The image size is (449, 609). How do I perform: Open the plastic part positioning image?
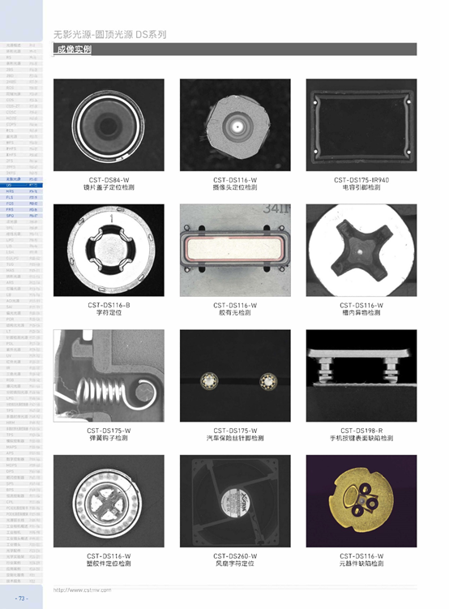tap(109, 501)
